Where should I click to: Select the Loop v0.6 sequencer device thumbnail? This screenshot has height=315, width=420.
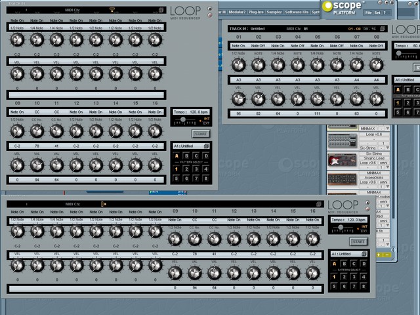tap(342, 140)
